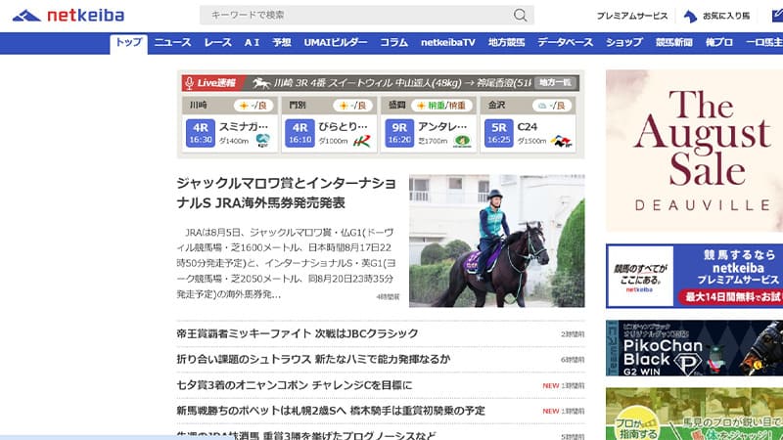
Task: Open 折り合い課題のシュトラウス news item
Action: (313, 359)
